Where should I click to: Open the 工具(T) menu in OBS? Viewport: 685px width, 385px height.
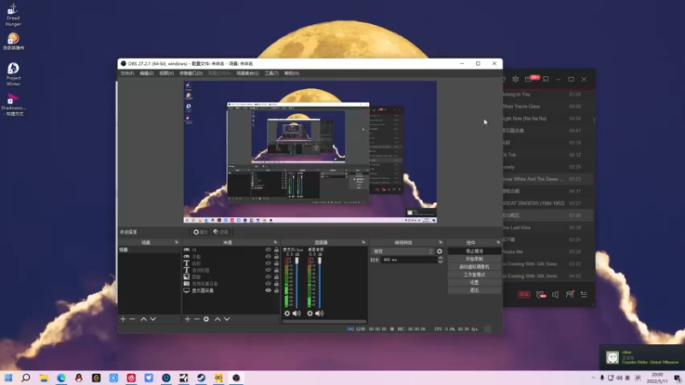[271, 74]
